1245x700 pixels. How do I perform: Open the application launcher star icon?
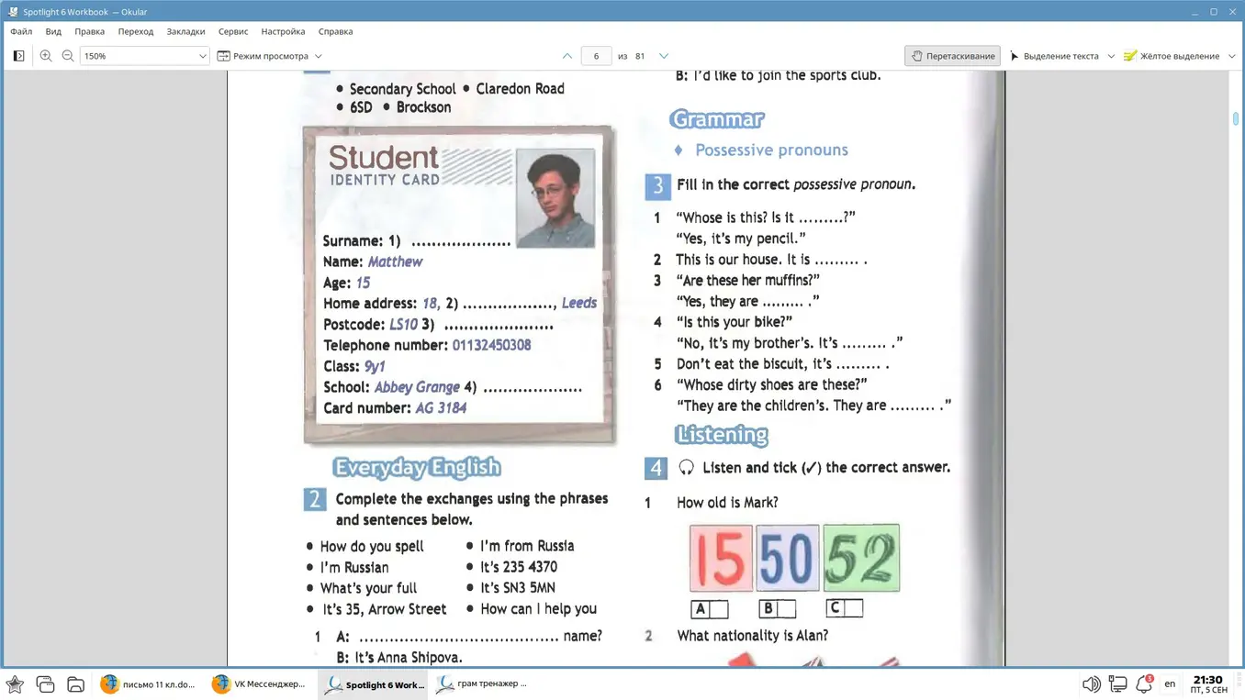15,683
